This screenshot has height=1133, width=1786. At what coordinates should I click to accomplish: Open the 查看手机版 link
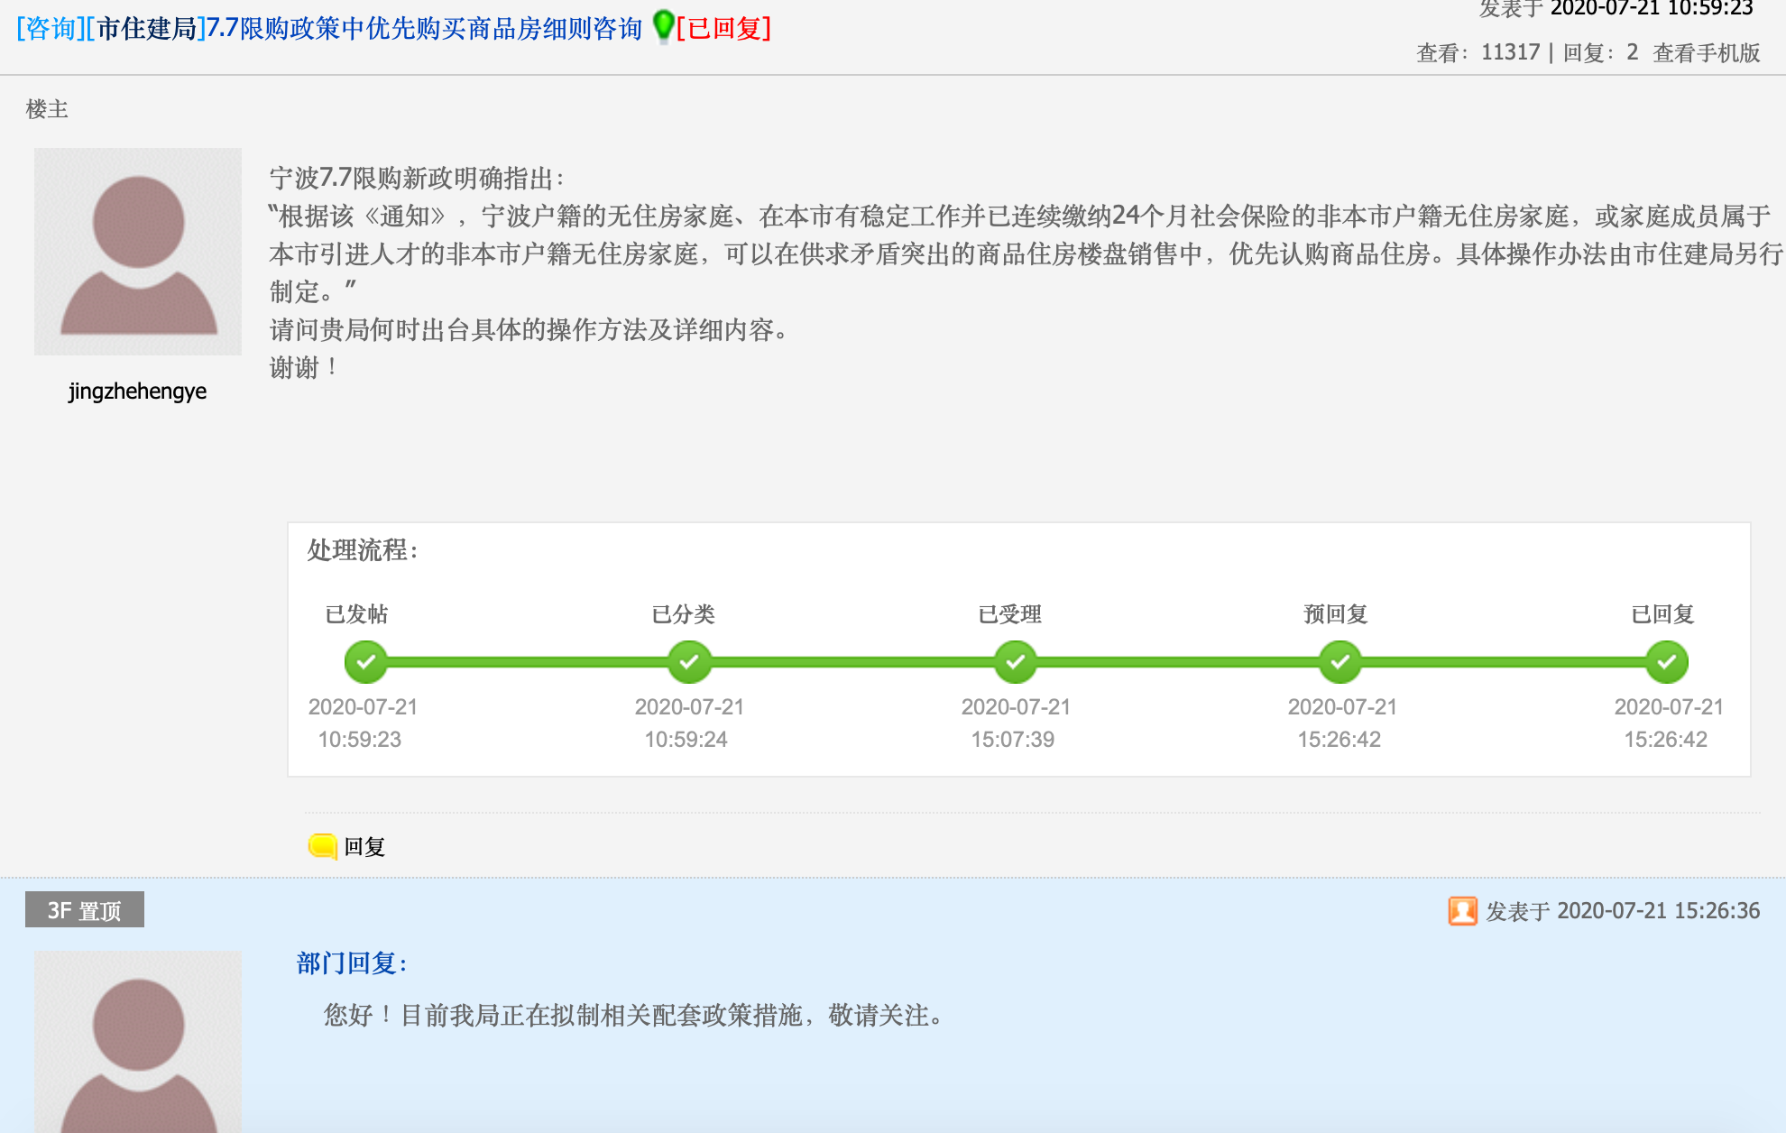(1707, 53)
